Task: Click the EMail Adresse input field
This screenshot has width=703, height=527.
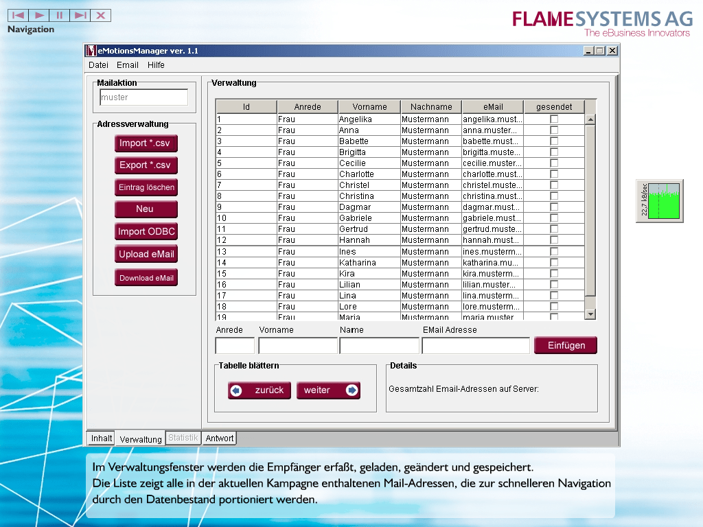Action: pyautogui.click(x=476, y=346)
